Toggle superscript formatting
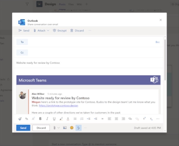Image resolution: width=179 pixels, height=146 pixels. [x=144, y=118]
